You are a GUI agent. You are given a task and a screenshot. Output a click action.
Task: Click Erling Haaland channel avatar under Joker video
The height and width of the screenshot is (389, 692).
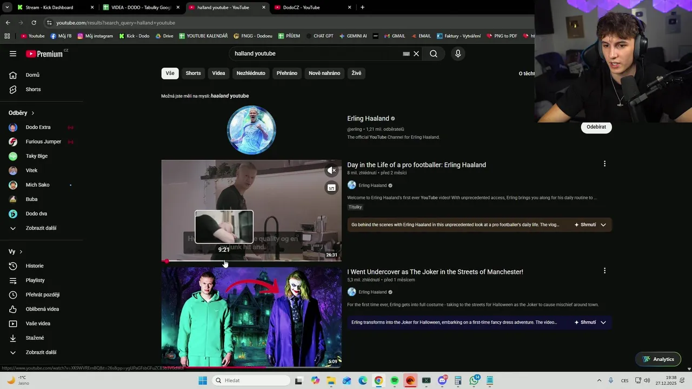tap(351, 292)
